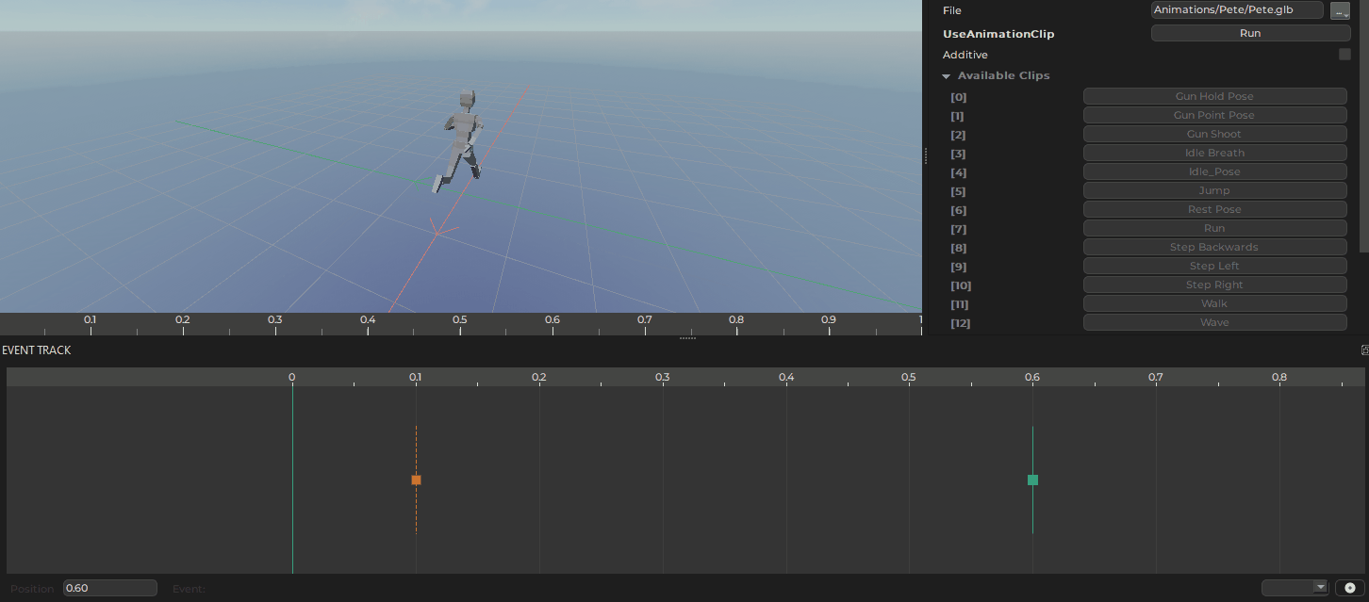Viewport: 1369px width, 602px height.
Task: Click the properties panel vertical scrollbar
Action: pos(1363,125)
